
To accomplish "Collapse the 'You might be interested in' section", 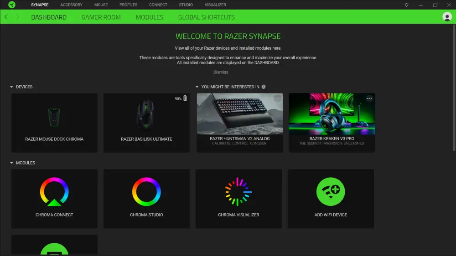I will (197, 87).
